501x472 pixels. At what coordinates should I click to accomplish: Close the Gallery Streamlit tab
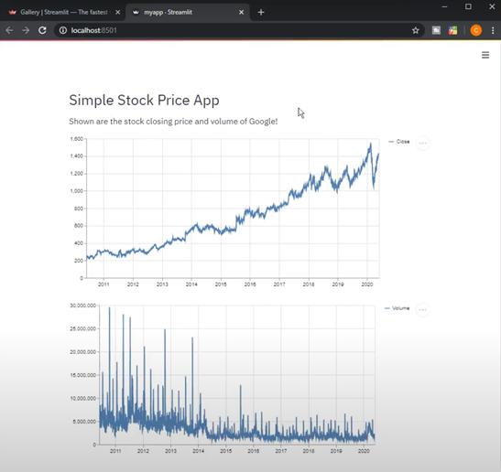(x=117, y=12)
